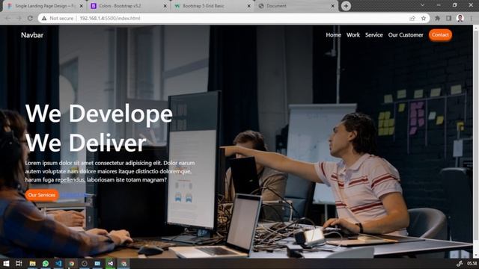Reload the page with the refresh icon
This screenshot has width=479, height=269.
[x=30, y=18]
